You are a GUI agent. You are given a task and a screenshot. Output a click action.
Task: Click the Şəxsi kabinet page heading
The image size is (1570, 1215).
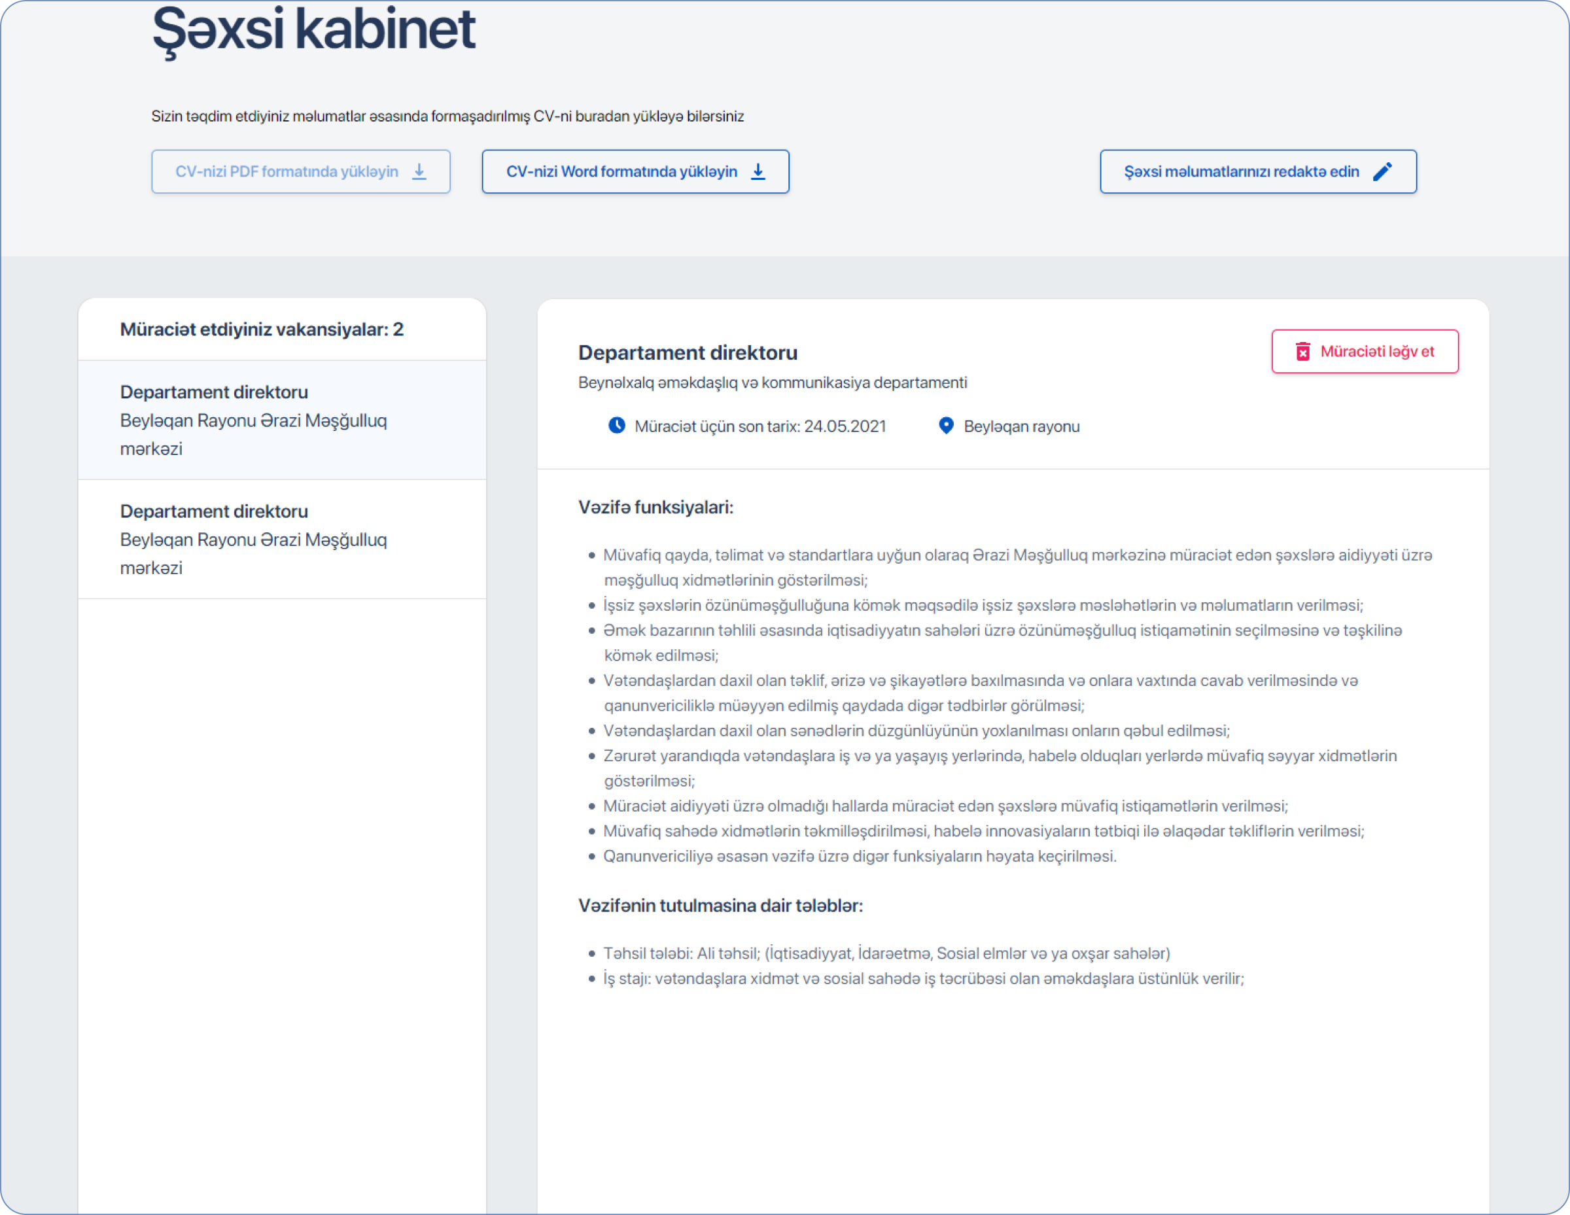[313, 30]
